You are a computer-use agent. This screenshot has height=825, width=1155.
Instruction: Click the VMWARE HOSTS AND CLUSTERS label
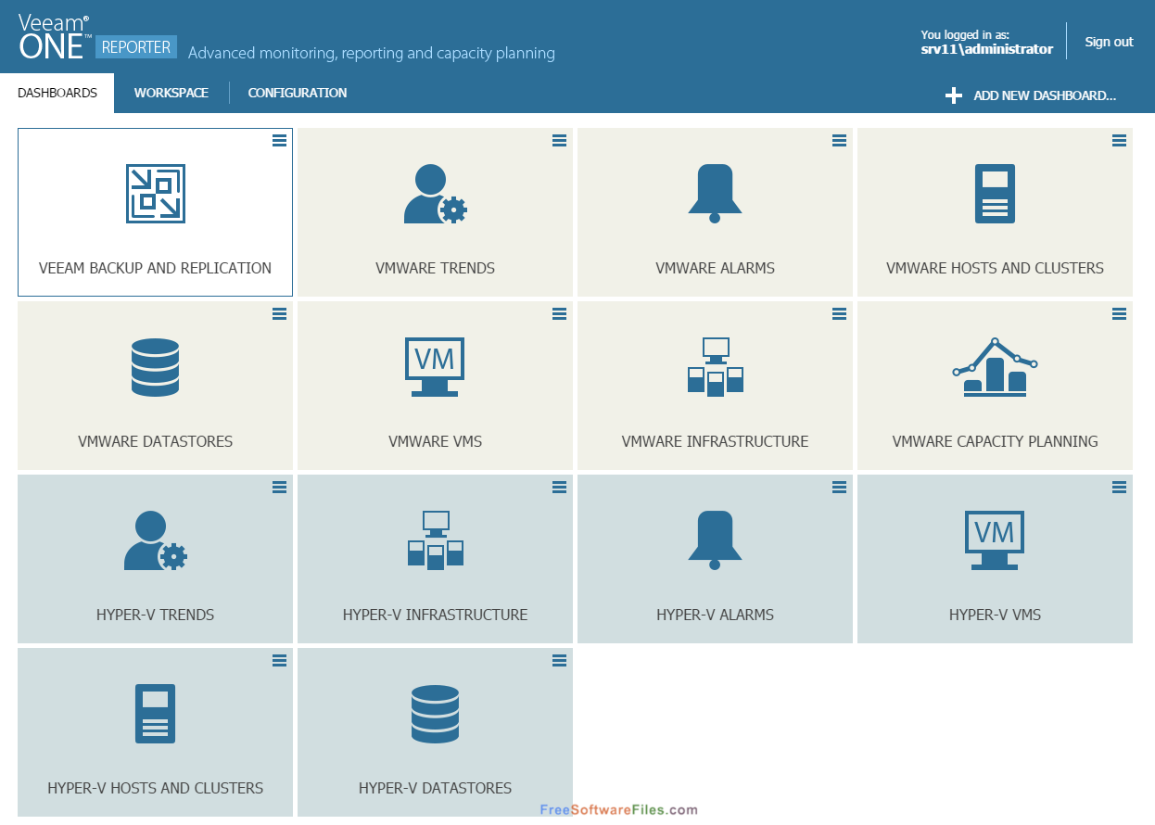[995, 268]
